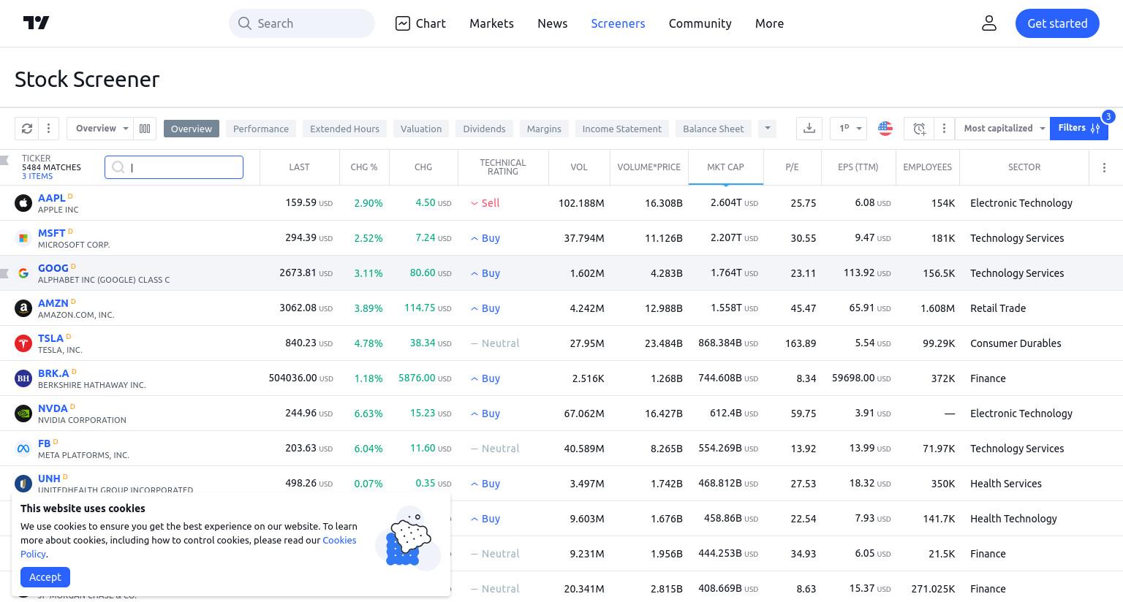Open the TradingView logo home link
Screen dimensions: 1123x602
point(36,23)
